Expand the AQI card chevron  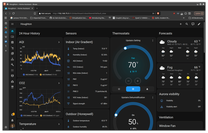click(x=59, y=42)
